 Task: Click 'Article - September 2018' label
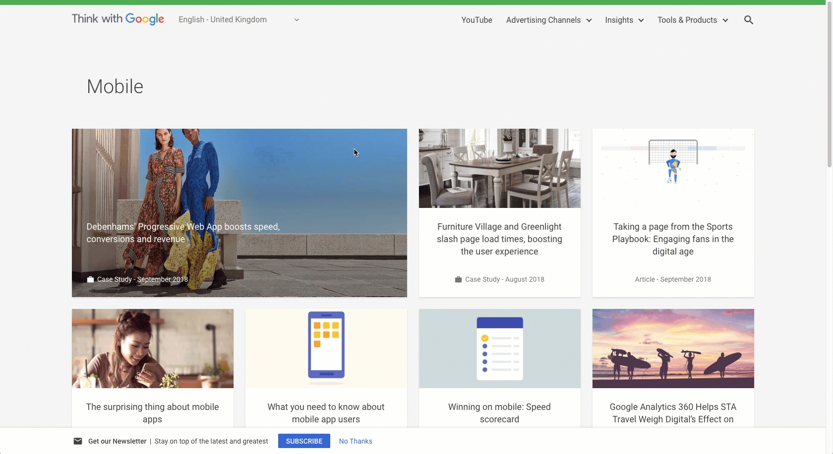pyautogui.click(x=673, y=279)
